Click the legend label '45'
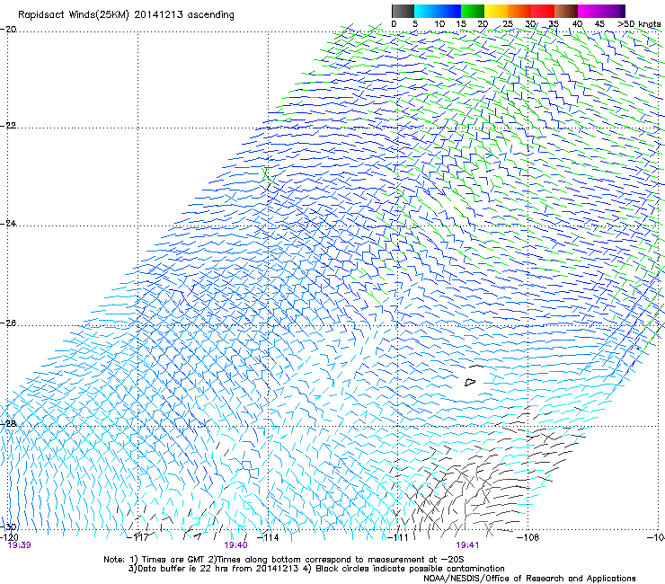 tap(599, 24)
